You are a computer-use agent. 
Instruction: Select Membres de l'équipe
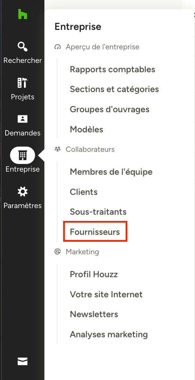coord(111,172)
